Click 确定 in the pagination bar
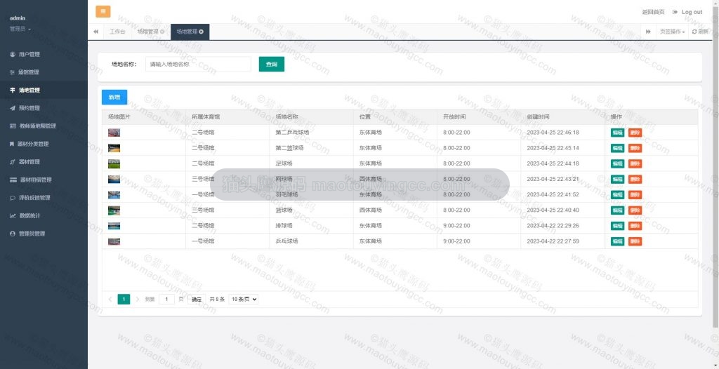The width and height of the screenshot is (719, 369). pos(197,300)
